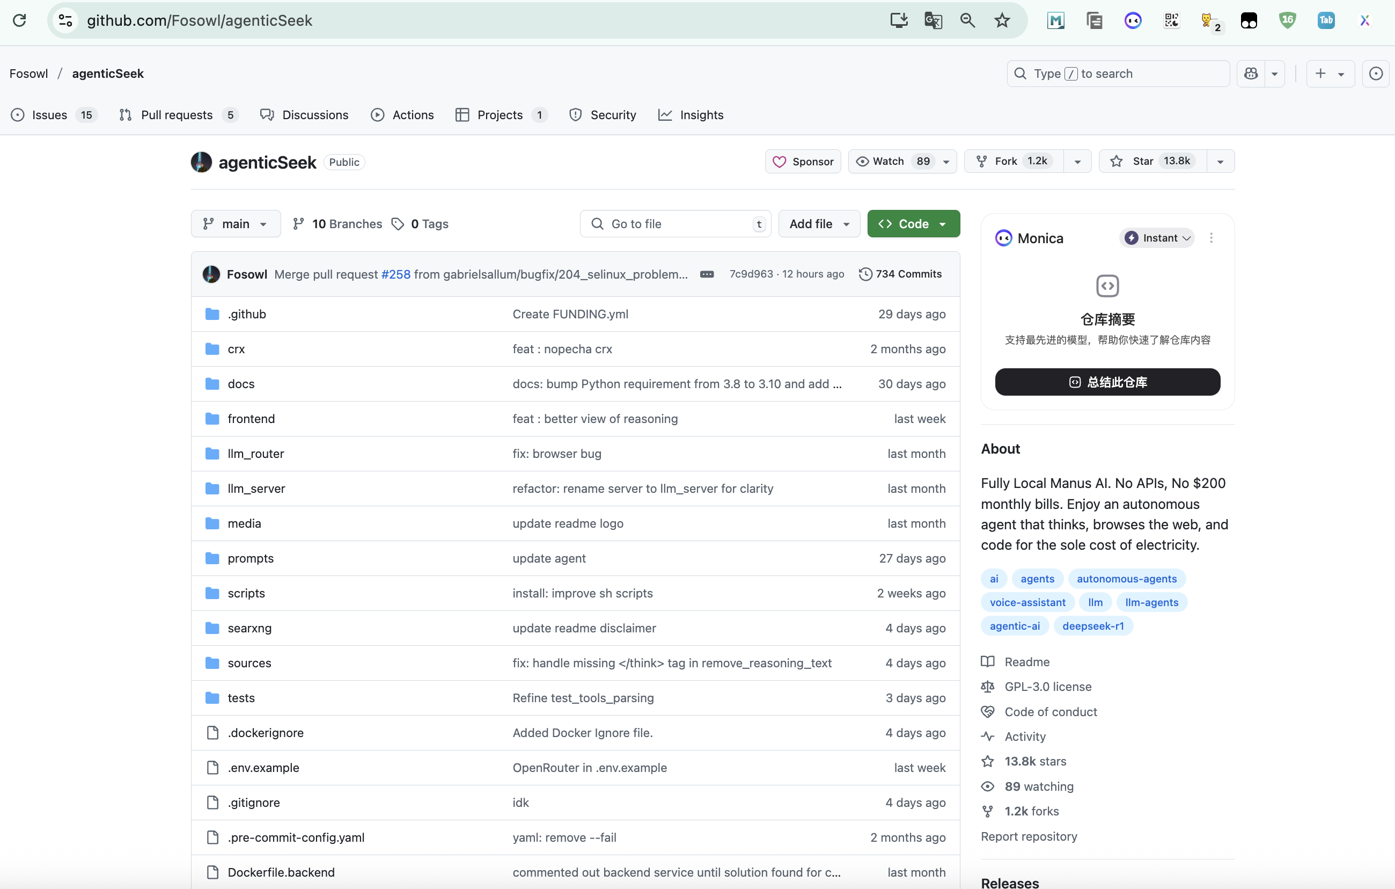Click the Monica summarize repository button

1107,382
